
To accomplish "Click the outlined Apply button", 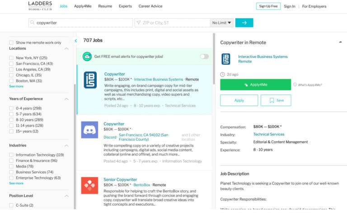I will coord(239,100).
